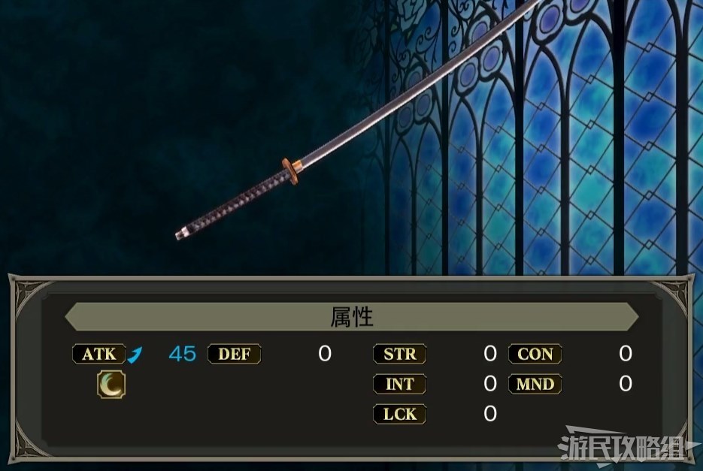This screenshot has height=471, width=703.
Task: Click the 游民攻略组 watermark logo
Action: [x=627, y=446]
